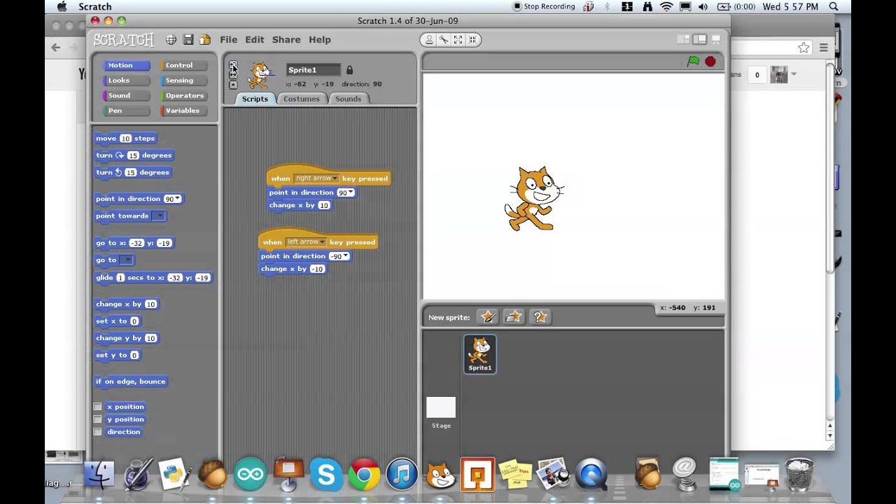Choose new sprite from file
This screenshot has width=896, height=504.
click(514, 317)
